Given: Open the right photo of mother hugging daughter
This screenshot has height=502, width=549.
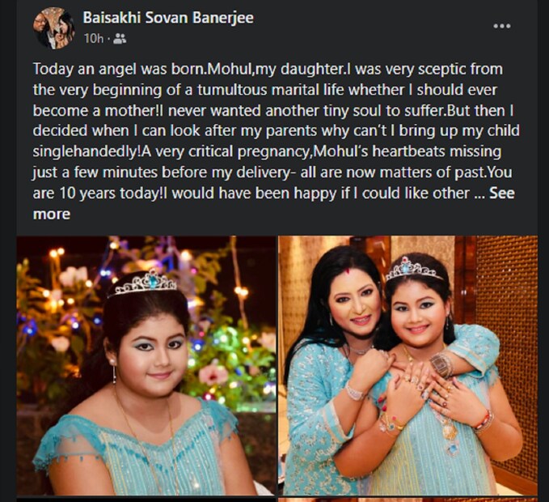Looking at the screenshot, I should point(408,366).
